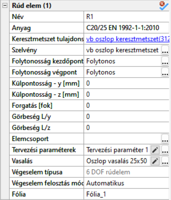
Task: Select the Anyag C20/25 value field
Action: click(127, 28)
